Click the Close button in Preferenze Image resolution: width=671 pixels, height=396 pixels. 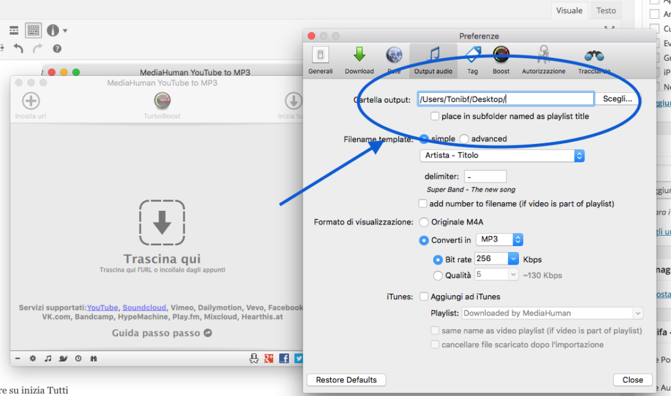[632, 380]
